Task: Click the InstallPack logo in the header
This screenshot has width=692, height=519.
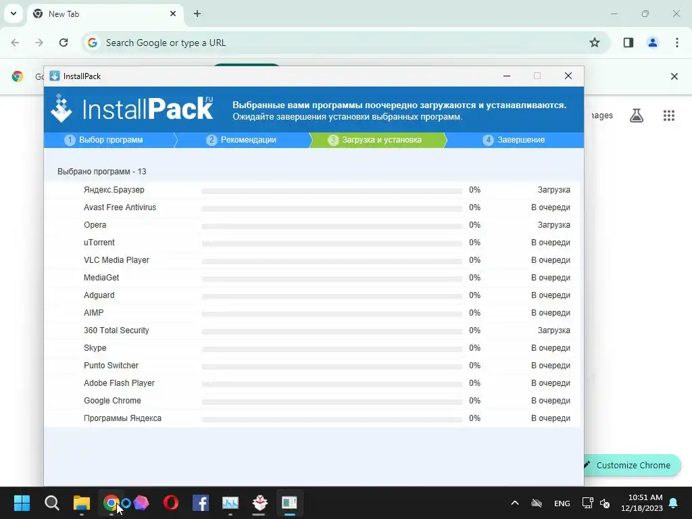Action: click(132, 109)
